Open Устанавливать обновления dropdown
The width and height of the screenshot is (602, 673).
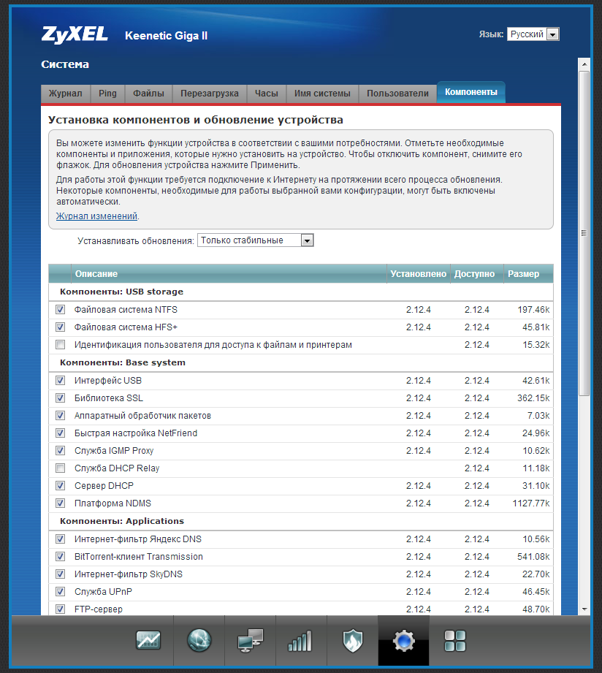255,240
